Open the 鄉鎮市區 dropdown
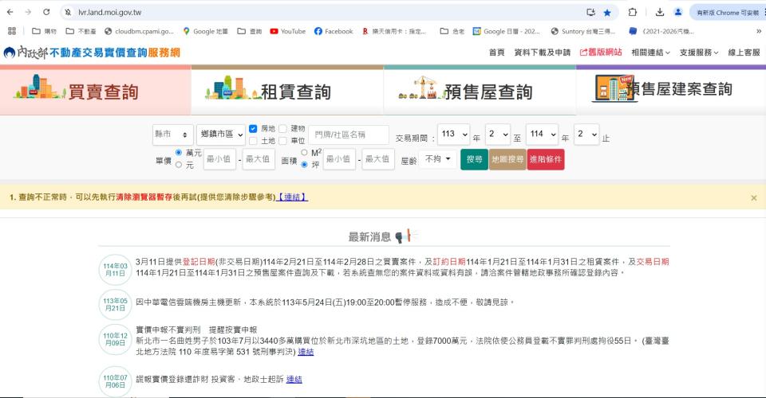This screenshot has width=766, height=398. tap(220, 135)
